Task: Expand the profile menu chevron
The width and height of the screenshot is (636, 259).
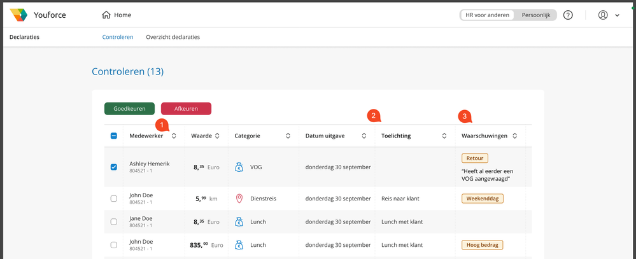Action: (618, 15)
